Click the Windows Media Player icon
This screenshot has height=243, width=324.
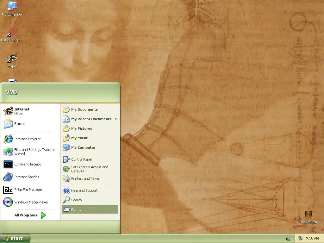click(x=8, y=202)
